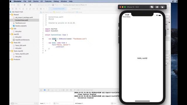Open the Help menu

coord(71,1)
